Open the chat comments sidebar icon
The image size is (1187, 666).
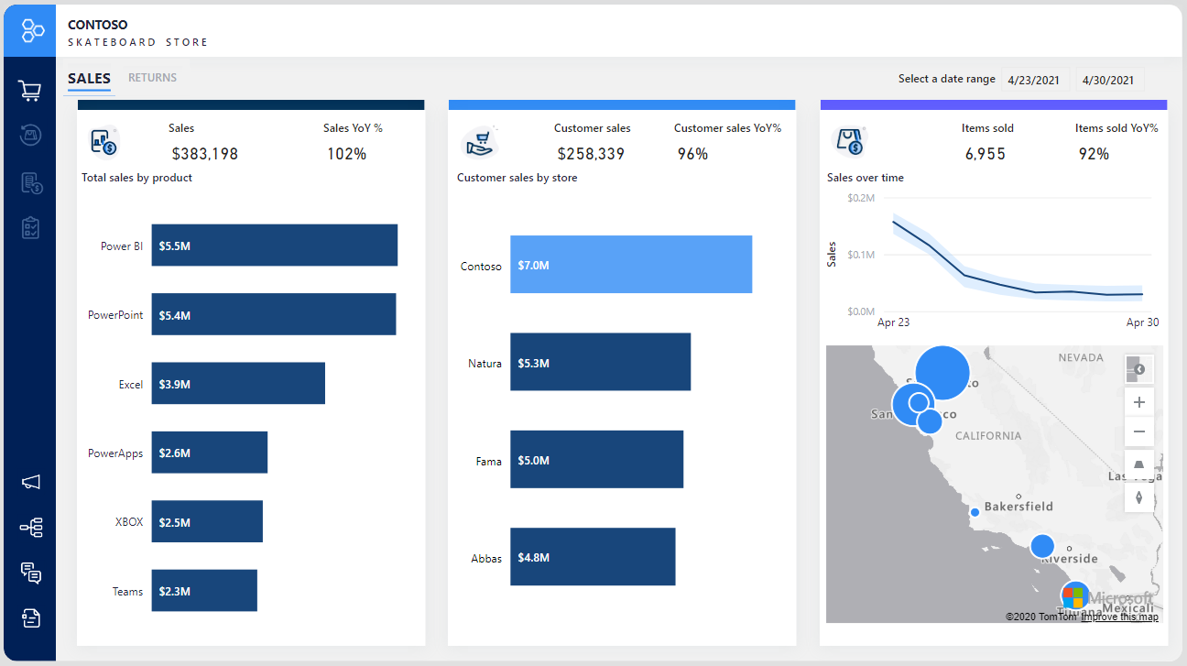[30, 573]
